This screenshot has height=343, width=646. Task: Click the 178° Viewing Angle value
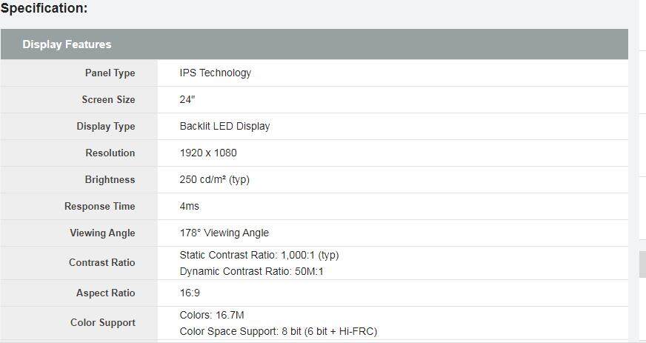(224, 233)
